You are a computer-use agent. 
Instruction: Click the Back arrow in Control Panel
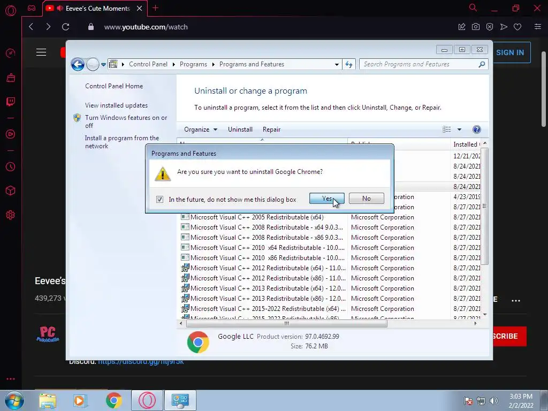78,64
